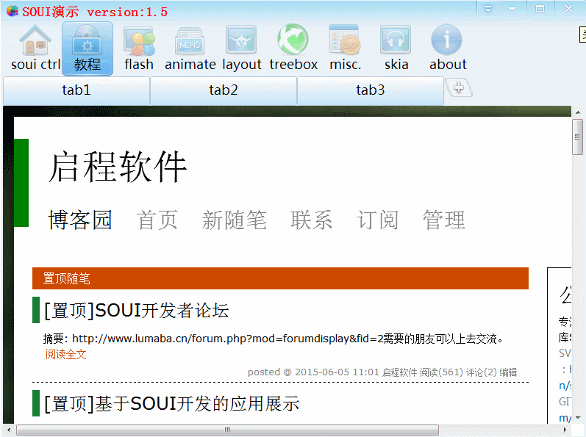This screenshot has width=586, height=437.
Task: Switch to tab3
Action: click(371, 90)
